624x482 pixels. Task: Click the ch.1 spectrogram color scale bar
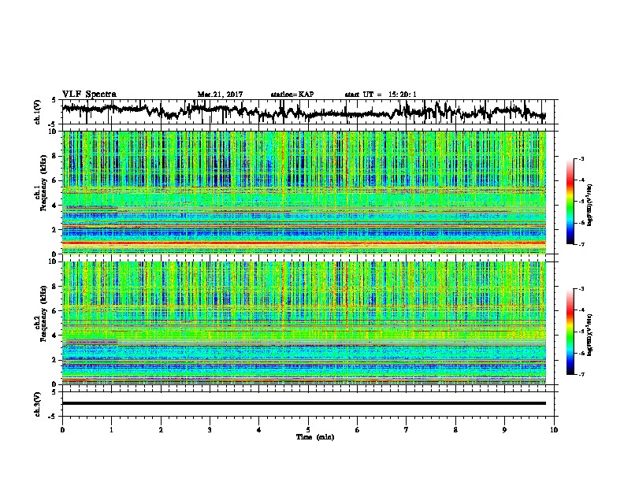coord(570,202)
